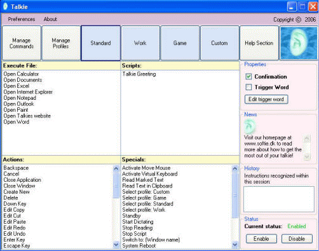Click the Talkie ear logo image
This screenshot has width=319, height=251.
(299, 43)
